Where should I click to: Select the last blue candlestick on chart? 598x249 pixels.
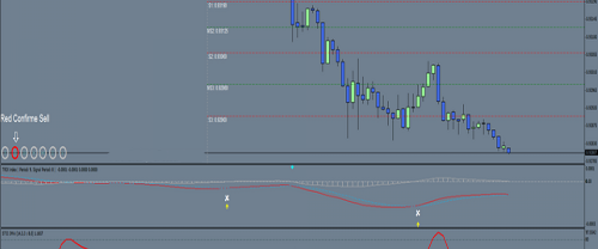[509, 150]
